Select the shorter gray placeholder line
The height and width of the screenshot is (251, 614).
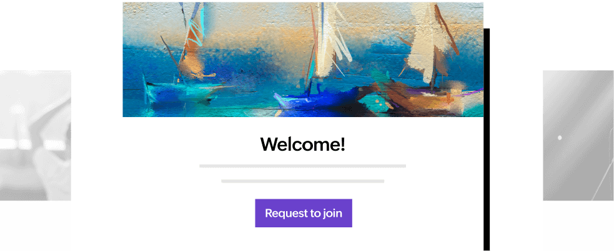coord(303,181)
